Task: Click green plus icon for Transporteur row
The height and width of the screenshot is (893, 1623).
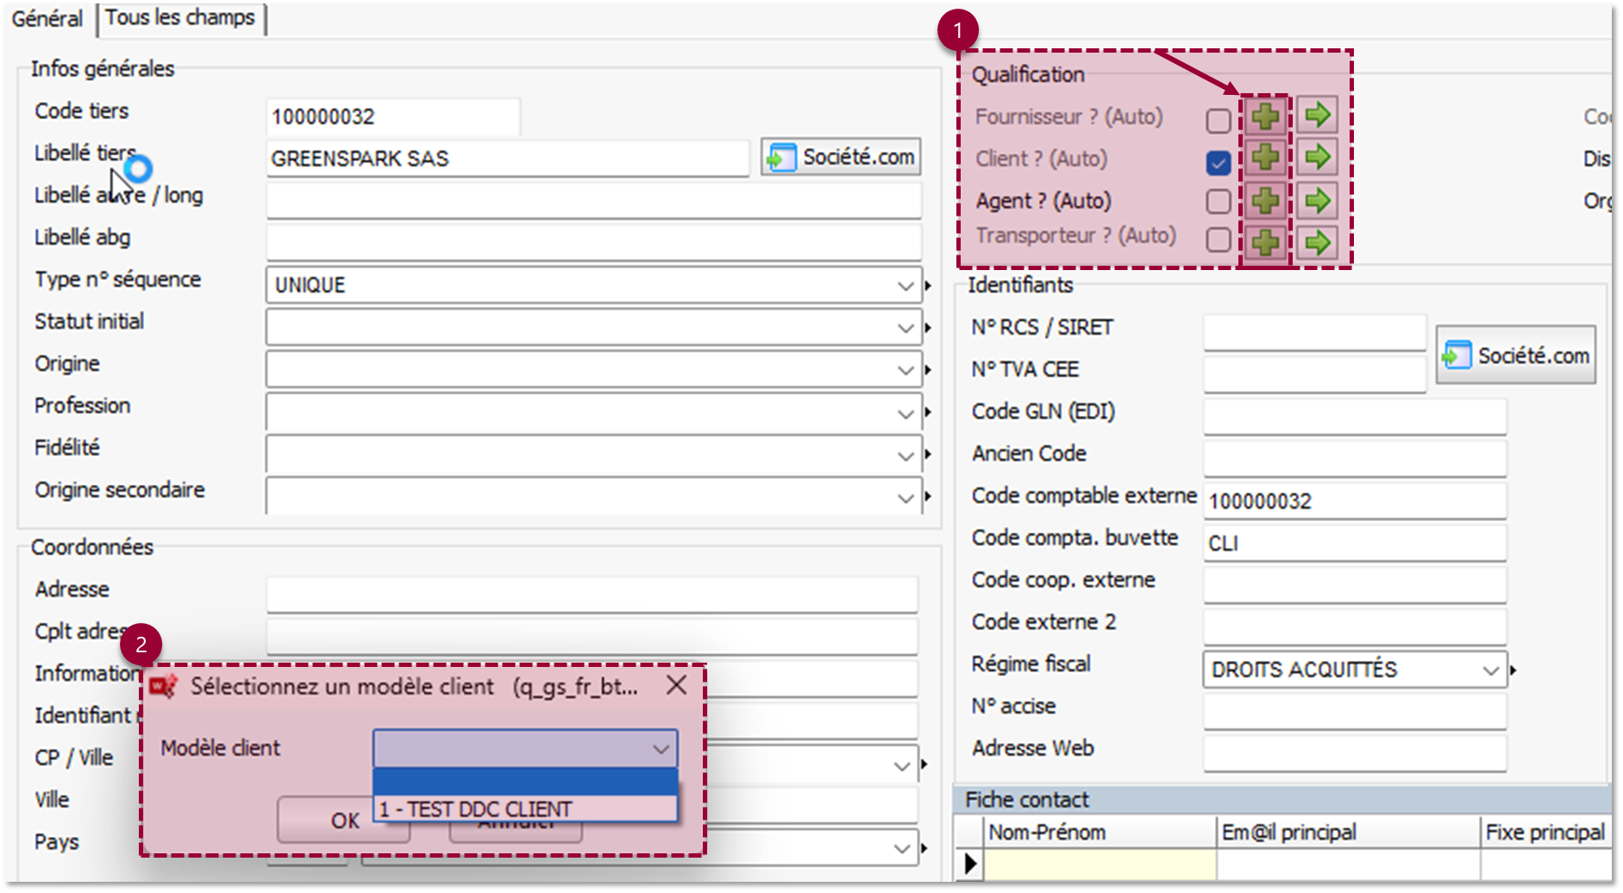Action: pos(1265,242)
